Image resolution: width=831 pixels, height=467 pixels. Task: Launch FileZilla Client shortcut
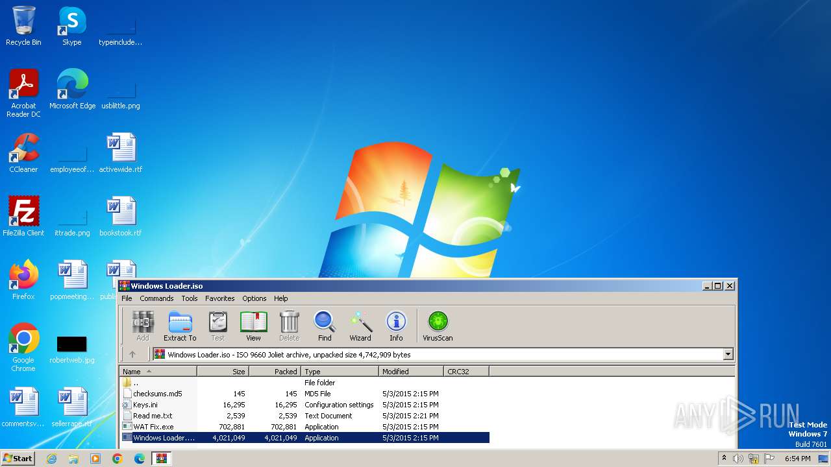coord(23,217)
